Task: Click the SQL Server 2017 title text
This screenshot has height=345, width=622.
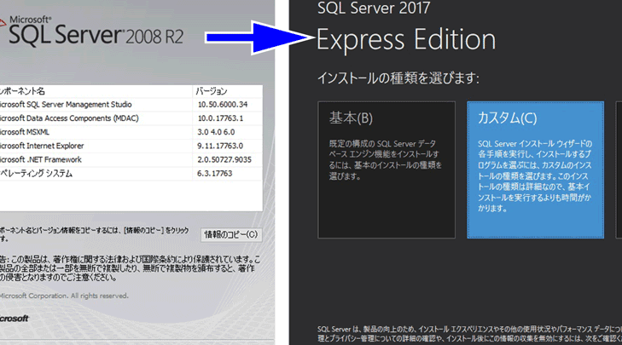Action: 374,8
